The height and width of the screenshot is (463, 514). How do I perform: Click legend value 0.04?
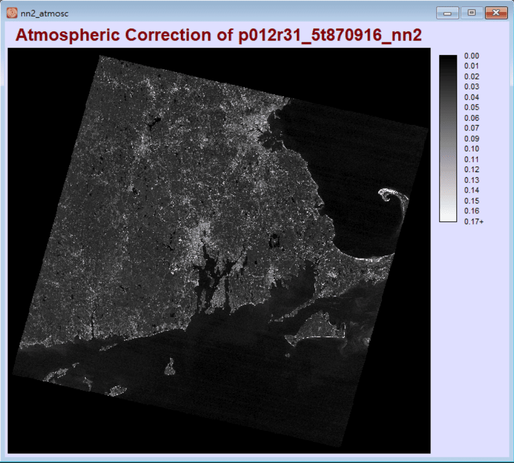[472, 97]
